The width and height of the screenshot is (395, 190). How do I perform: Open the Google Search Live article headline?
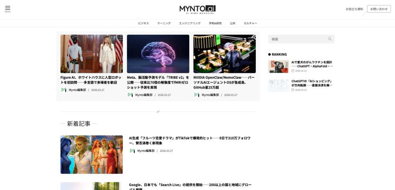tap(189, 185)
